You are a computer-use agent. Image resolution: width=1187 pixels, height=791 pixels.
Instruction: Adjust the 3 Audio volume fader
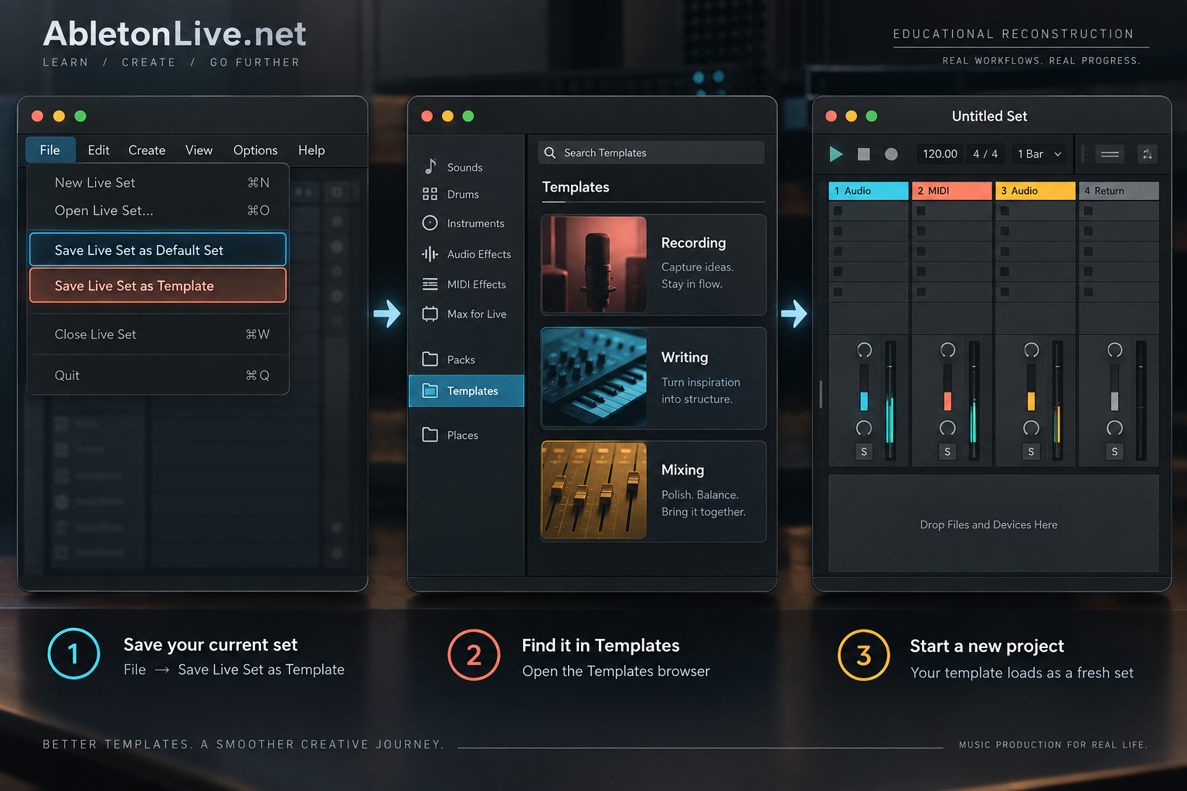pyautogui.click(x=1031, y=401)
